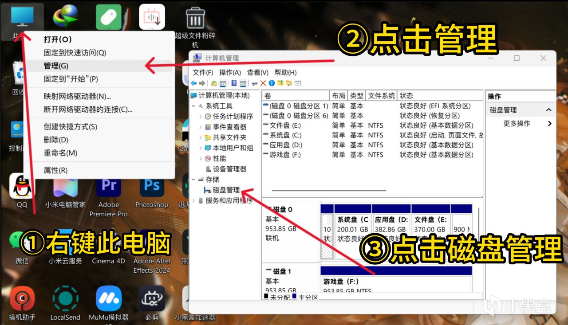Click the 系统盘 (C 200.01 GB partition block
The width and height of the screenshot is (568, 325).
[x=352, y=231]
